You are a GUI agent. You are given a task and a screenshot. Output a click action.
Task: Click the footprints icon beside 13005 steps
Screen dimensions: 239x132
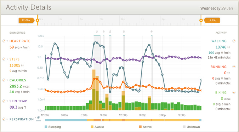[22, 65]
